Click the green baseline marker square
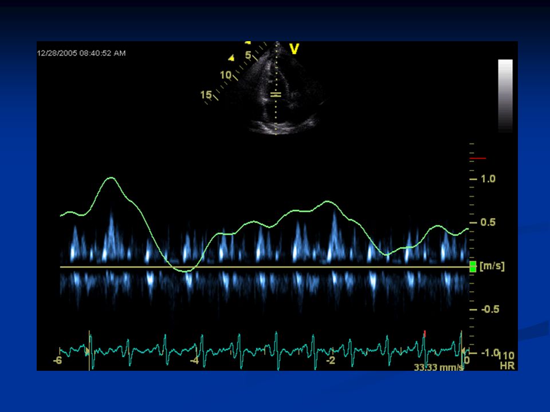 point(473,267)
